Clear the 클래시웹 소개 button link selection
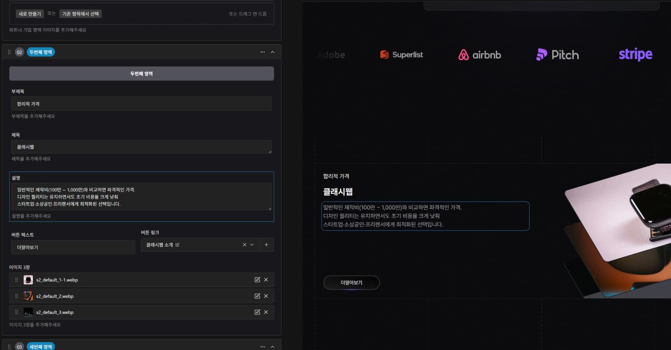The height and width of the screenshot is (350, 671). click(244, 245)
